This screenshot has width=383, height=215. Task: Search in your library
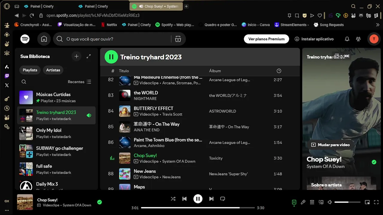pos(24,82)
